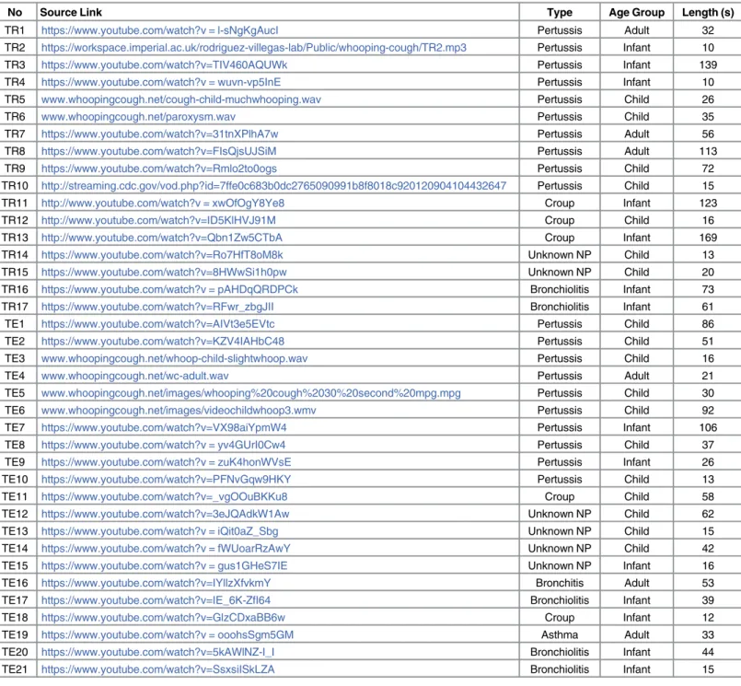Open the whoopingcough.net paroxysm.wav link
Screen dimensions: 741x686
(x=138, y=117)
